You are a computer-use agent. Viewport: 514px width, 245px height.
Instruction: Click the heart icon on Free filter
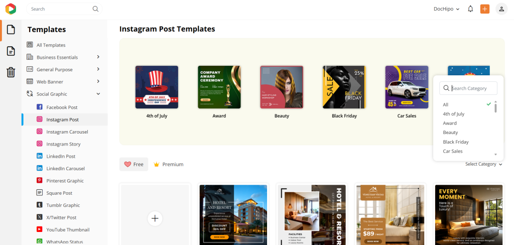coord(127,164)
